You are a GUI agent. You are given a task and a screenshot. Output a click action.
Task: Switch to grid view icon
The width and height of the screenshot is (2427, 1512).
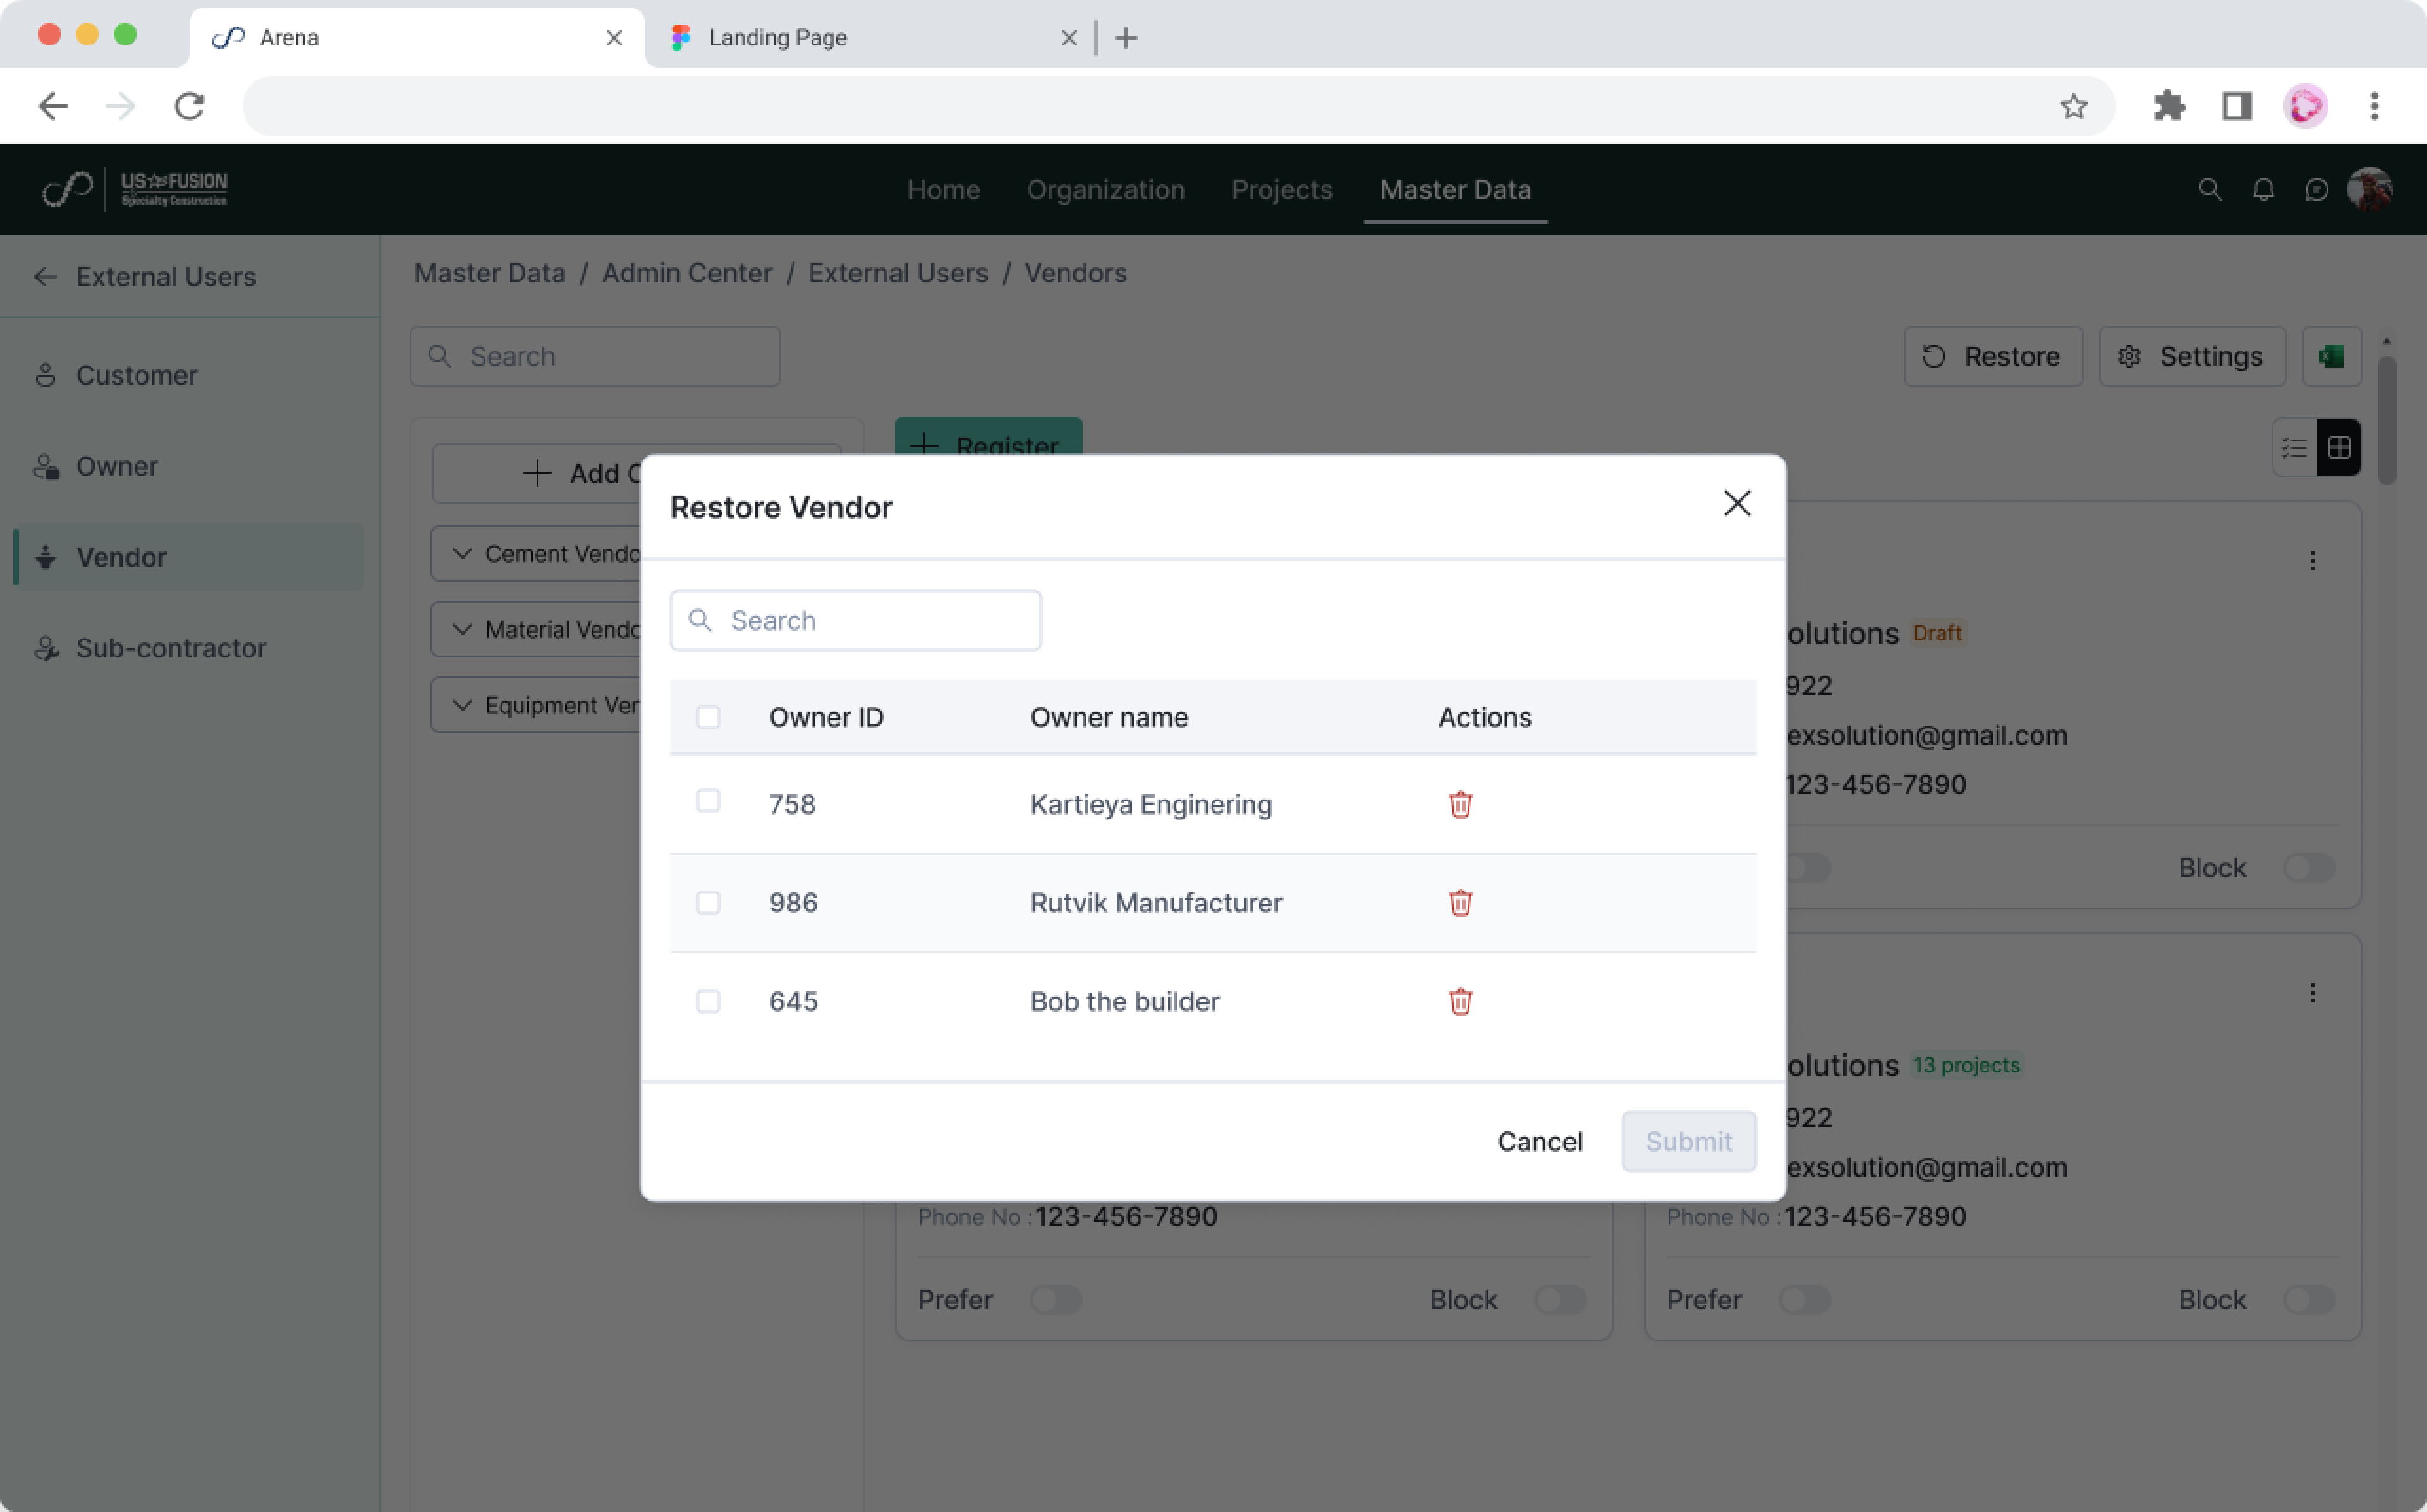pyautogui.click(x=2339, y=448)
